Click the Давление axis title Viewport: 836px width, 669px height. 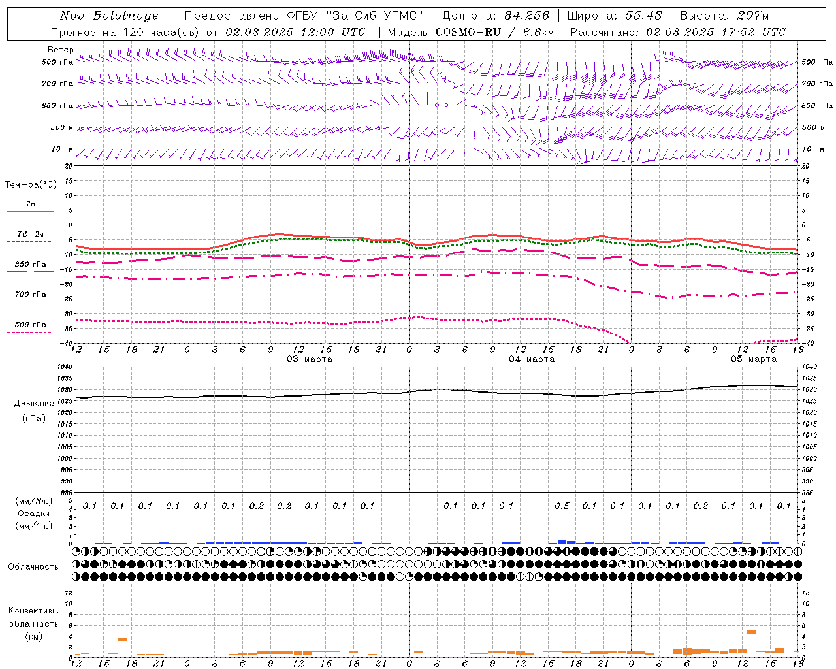point(34,404)
